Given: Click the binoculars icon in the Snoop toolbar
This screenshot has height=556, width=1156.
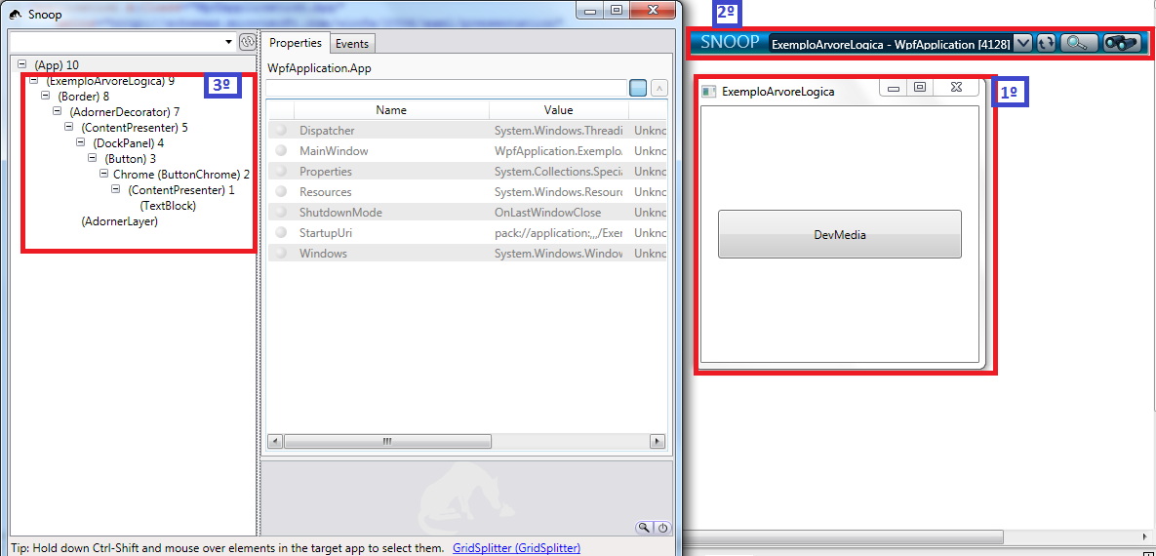Looking at the screenshot, I should (x=1121, y=43).
